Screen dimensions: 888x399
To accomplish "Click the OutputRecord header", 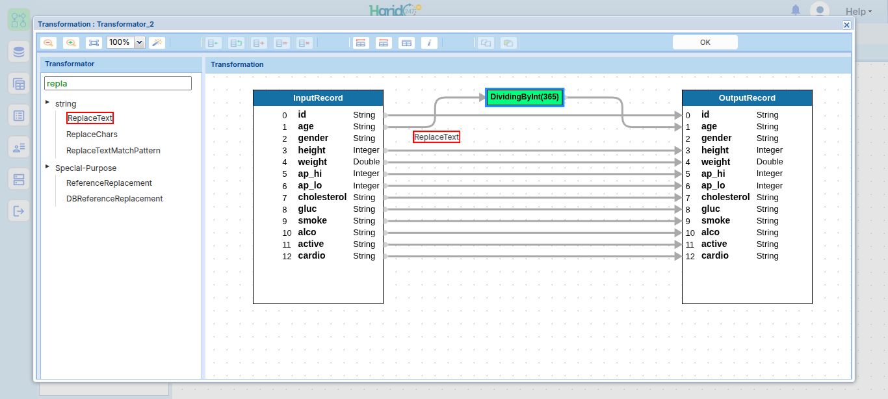I will pyautogui.click(x=747, y=98).
